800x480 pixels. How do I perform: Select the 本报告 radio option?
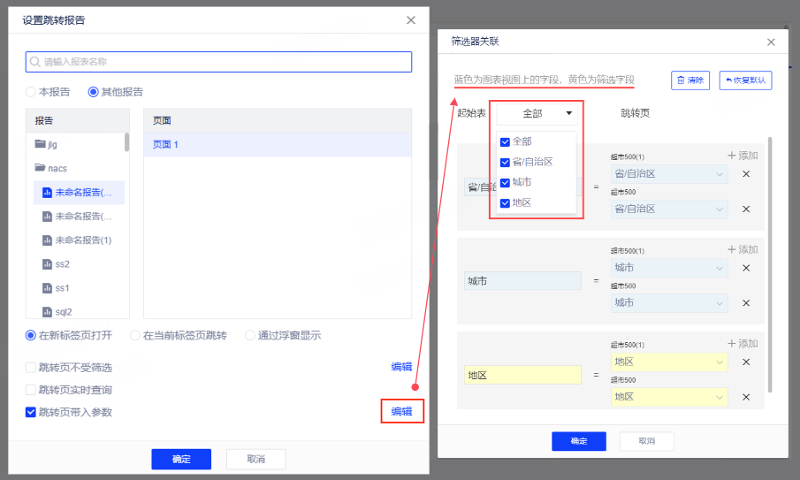tap(31, 92)
